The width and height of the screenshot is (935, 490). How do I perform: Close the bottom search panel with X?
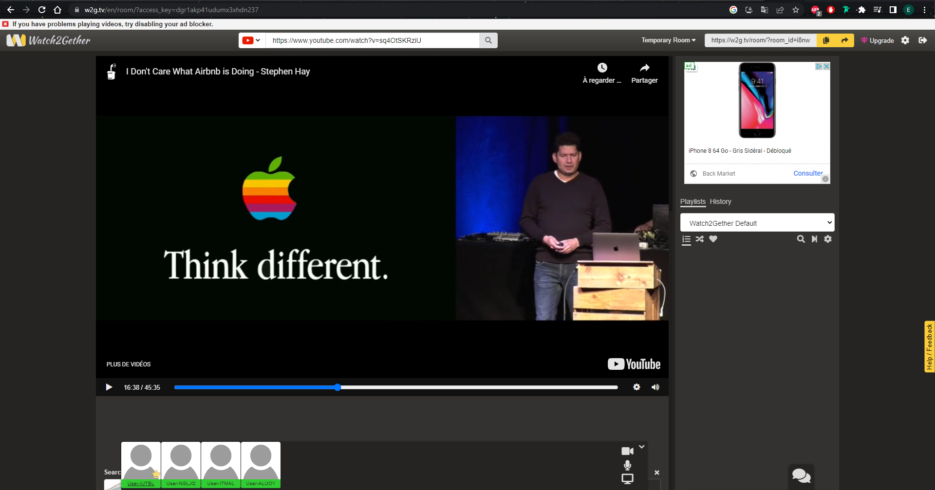(x=657, y=472)
